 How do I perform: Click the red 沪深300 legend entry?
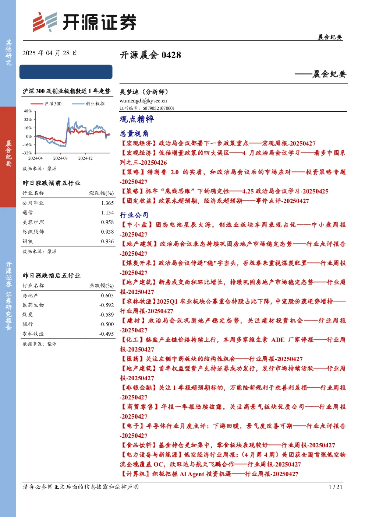46,104
